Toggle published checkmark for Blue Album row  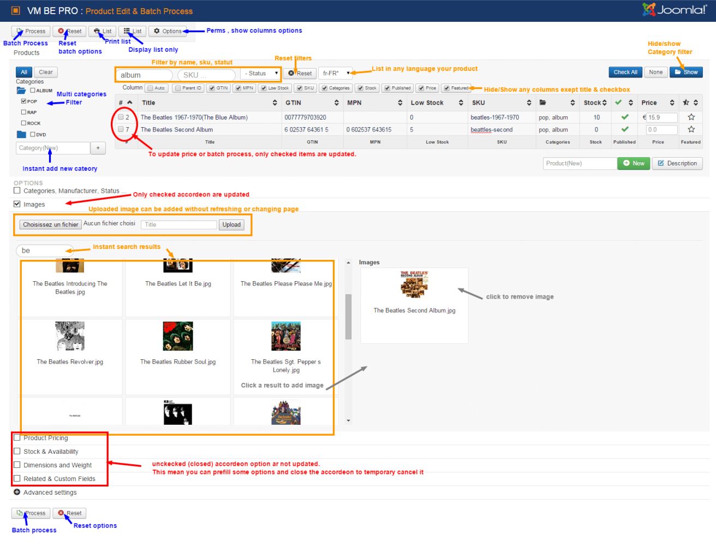coord(625,117)
